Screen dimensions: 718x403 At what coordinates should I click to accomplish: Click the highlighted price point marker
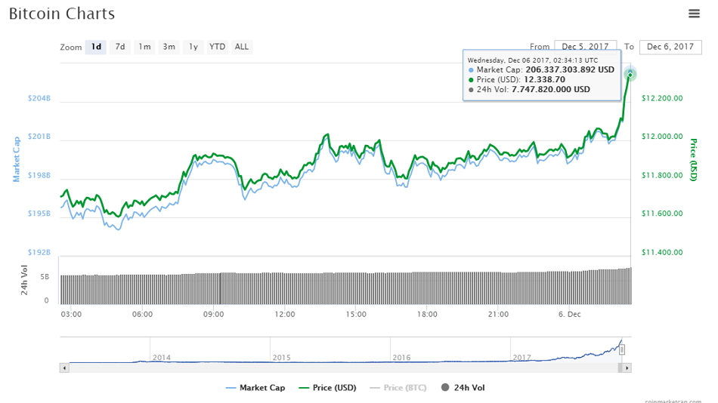click(630, 75)
